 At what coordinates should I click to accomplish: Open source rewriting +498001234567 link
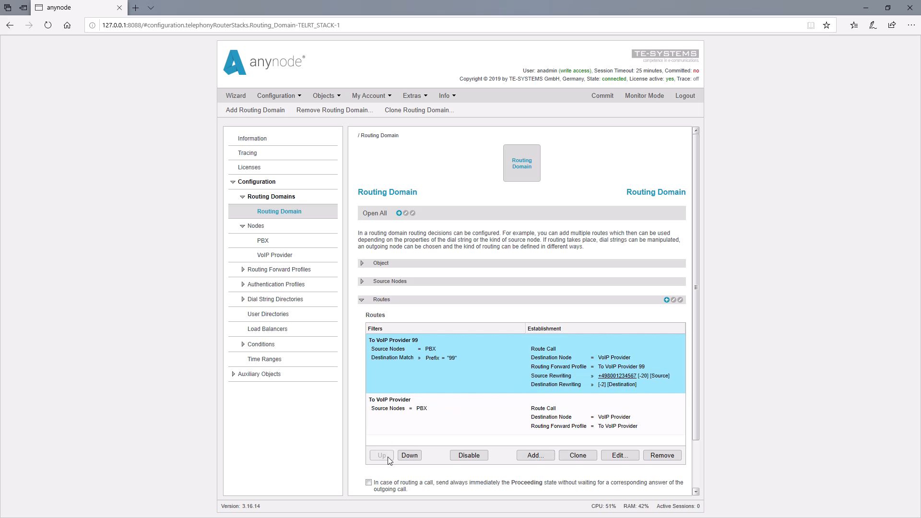617,376
